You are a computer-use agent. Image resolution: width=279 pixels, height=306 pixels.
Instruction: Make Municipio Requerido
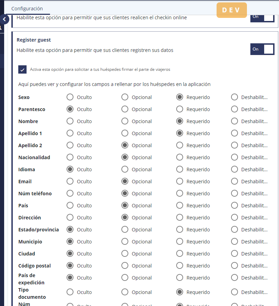[180, 242]
